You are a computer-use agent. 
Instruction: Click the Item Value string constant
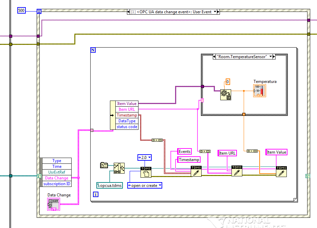[x=276, y=152]
